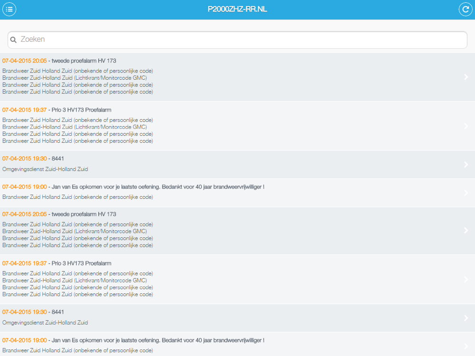Select Lichtkrant/Monitorcode GMC line in second 19:37 entry
The height and width of the screenshot is (356, 475).
click(75, 281)
